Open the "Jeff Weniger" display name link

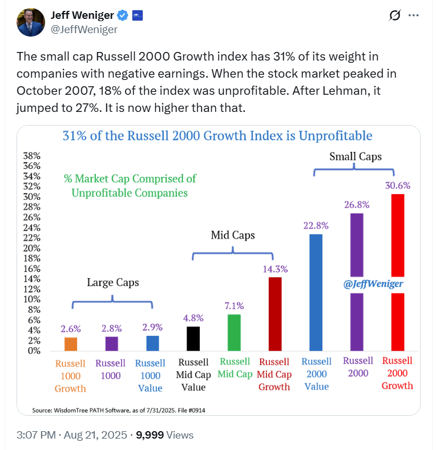point(83,15)
